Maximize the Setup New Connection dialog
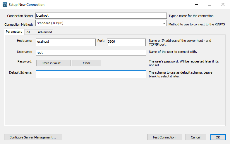 (x=210, y=5)
